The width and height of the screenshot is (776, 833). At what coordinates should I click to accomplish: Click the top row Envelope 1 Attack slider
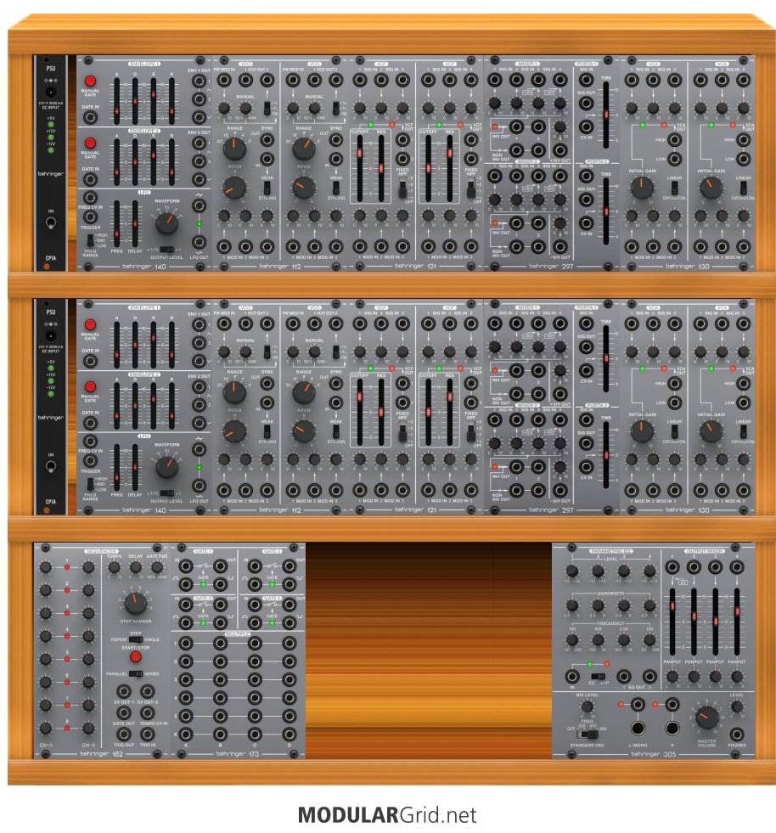117,101
